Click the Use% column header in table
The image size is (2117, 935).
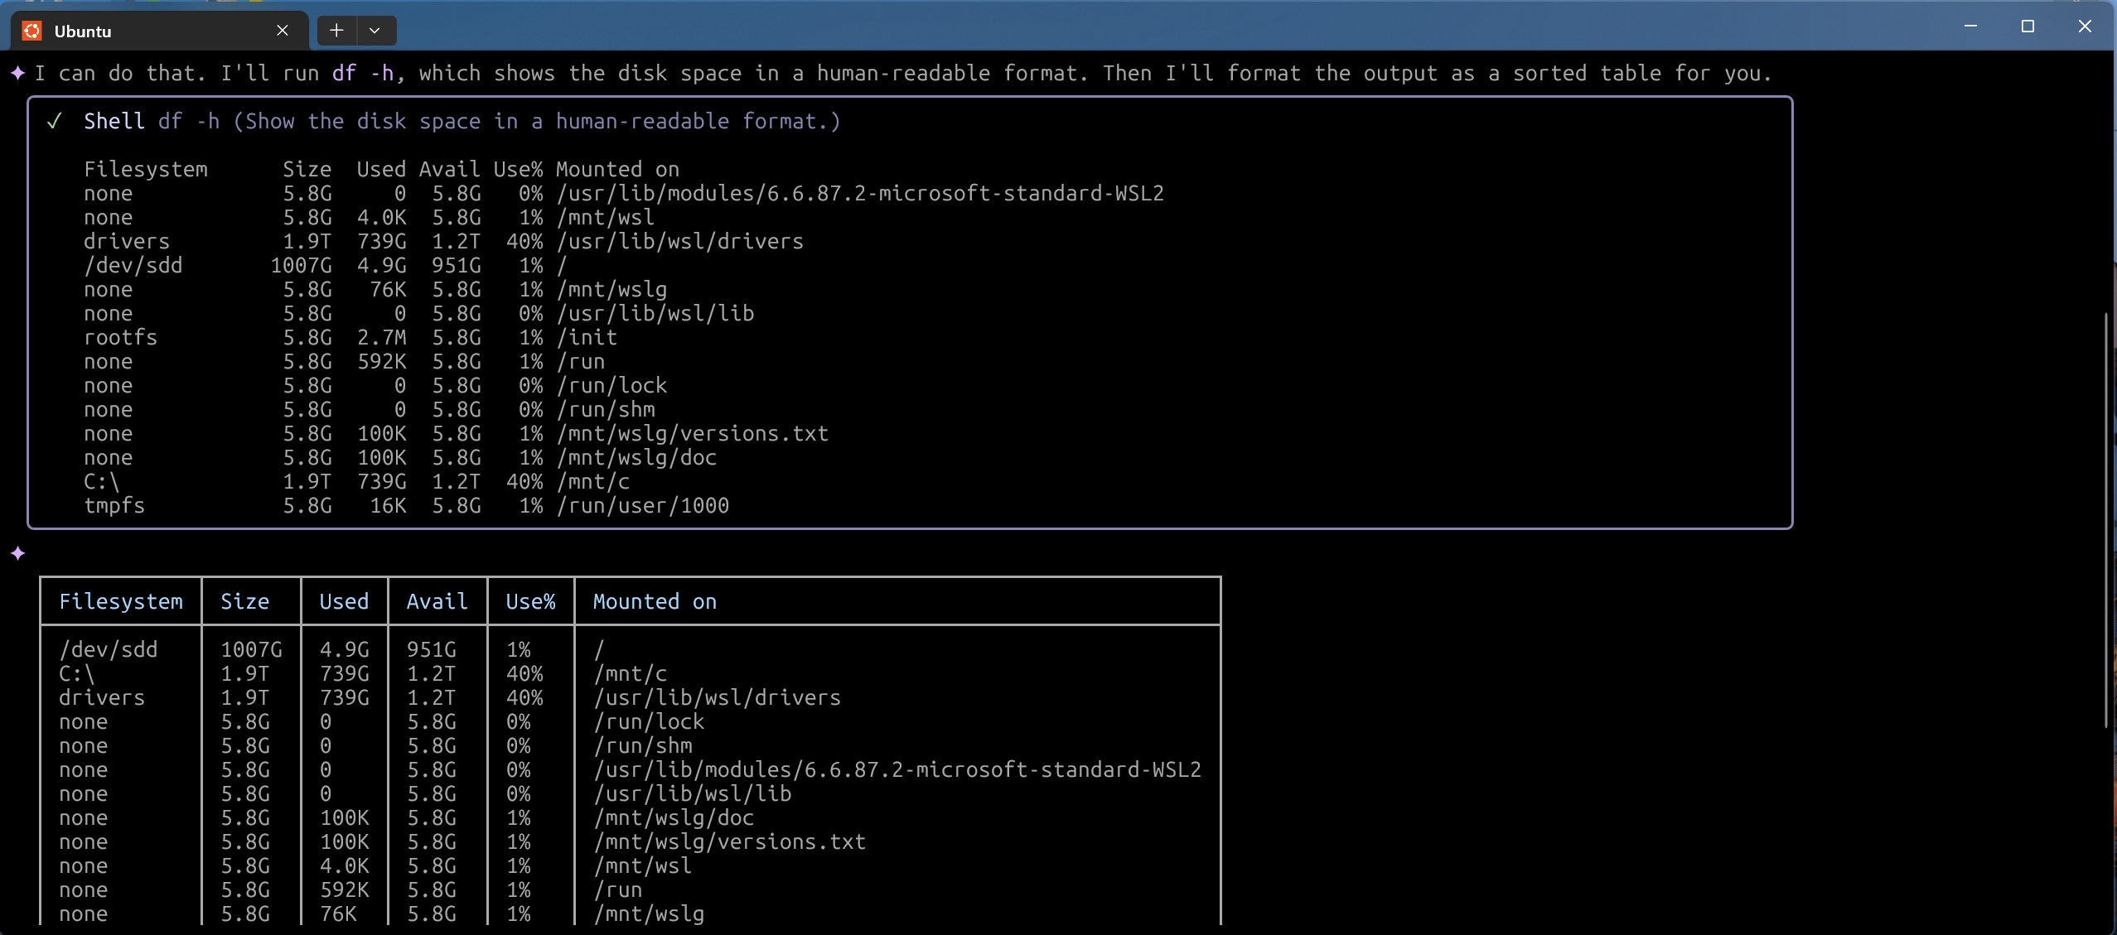click(x=530, y=602)
